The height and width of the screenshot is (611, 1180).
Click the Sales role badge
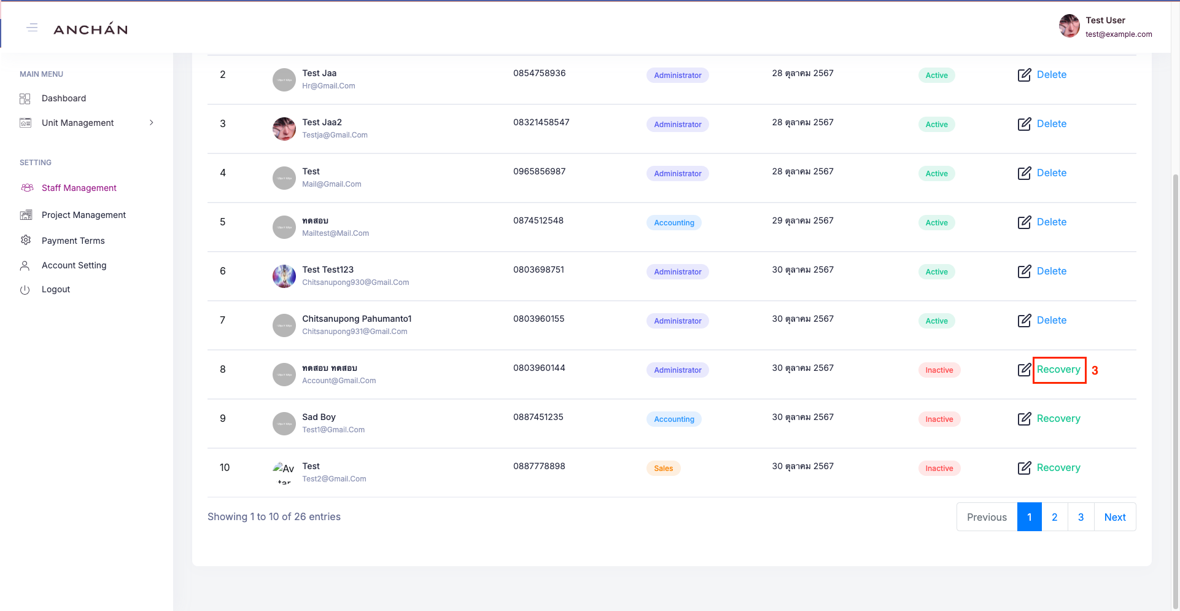[663, 469]
